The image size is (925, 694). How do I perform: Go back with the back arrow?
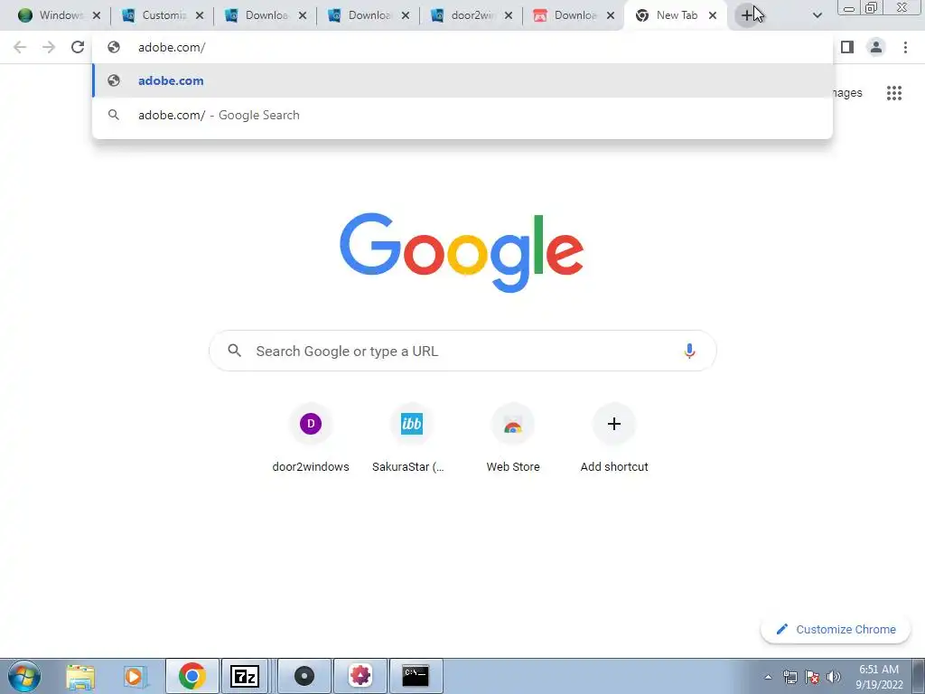(x=20, y=47)
